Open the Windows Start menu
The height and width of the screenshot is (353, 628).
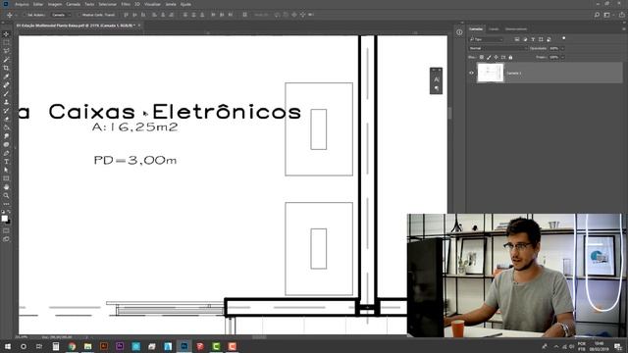click(7, 346)
